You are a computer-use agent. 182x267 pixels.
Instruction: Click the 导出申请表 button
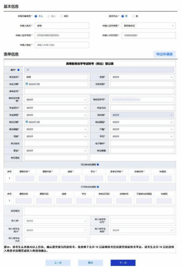pyautogui.click(x=164, y=54)
